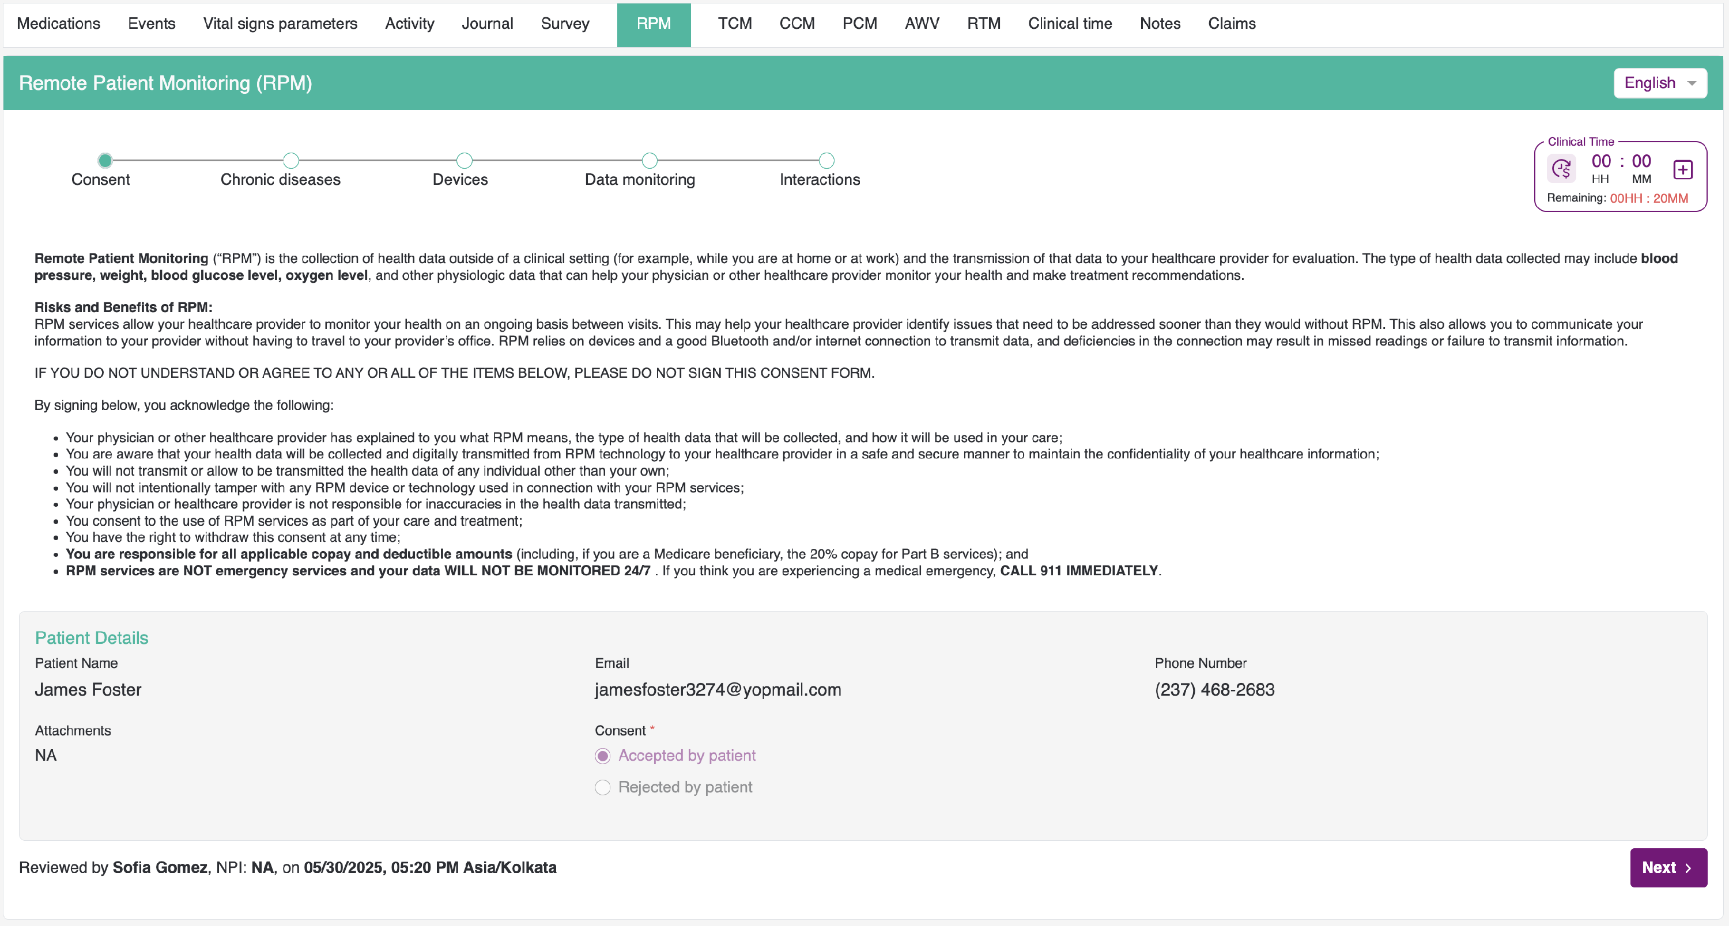Click the clinical time clock icon
This screenshot has width=1729, height=926.
coord(1561,168)
